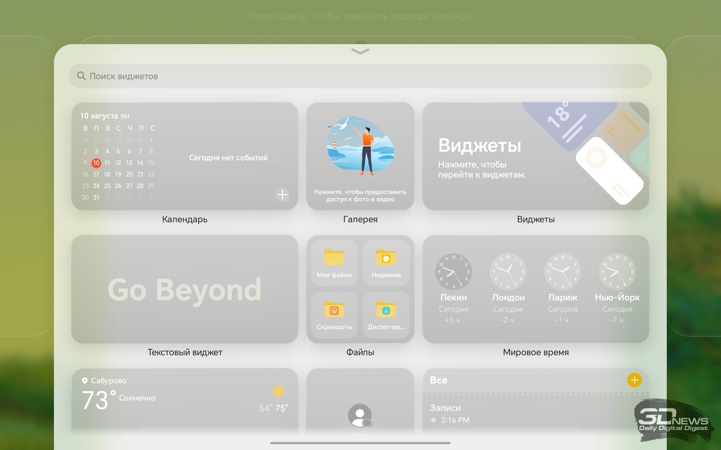Tap the «10 августа пн» date header

[105, 116]
